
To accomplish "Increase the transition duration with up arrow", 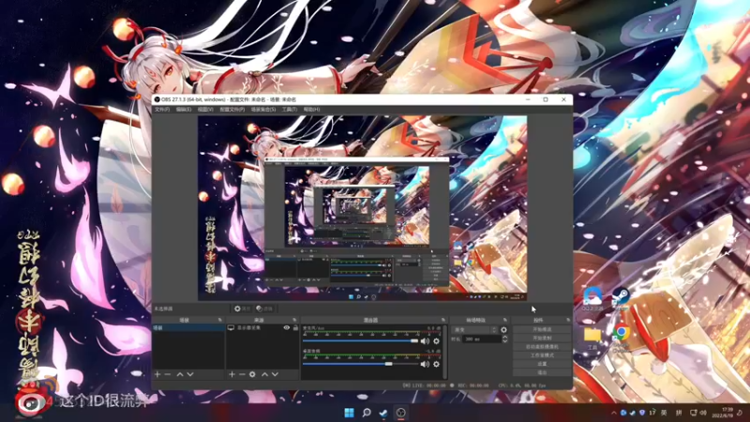I will (x=504, y=337).
